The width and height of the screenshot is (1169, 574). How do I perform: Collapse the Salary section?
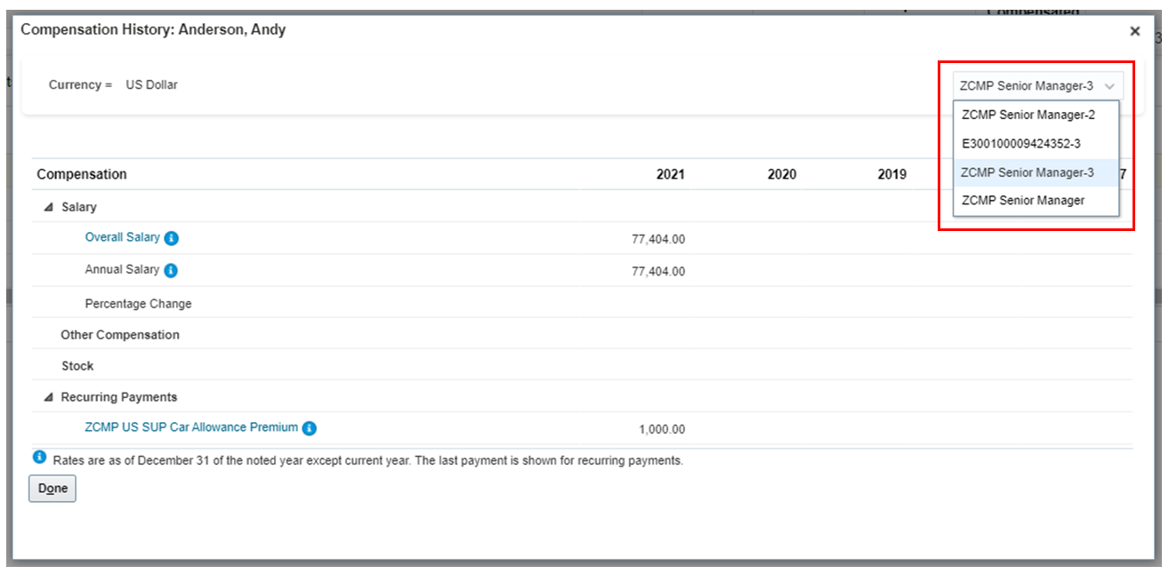pyautogui.click(x=48, y=207)
